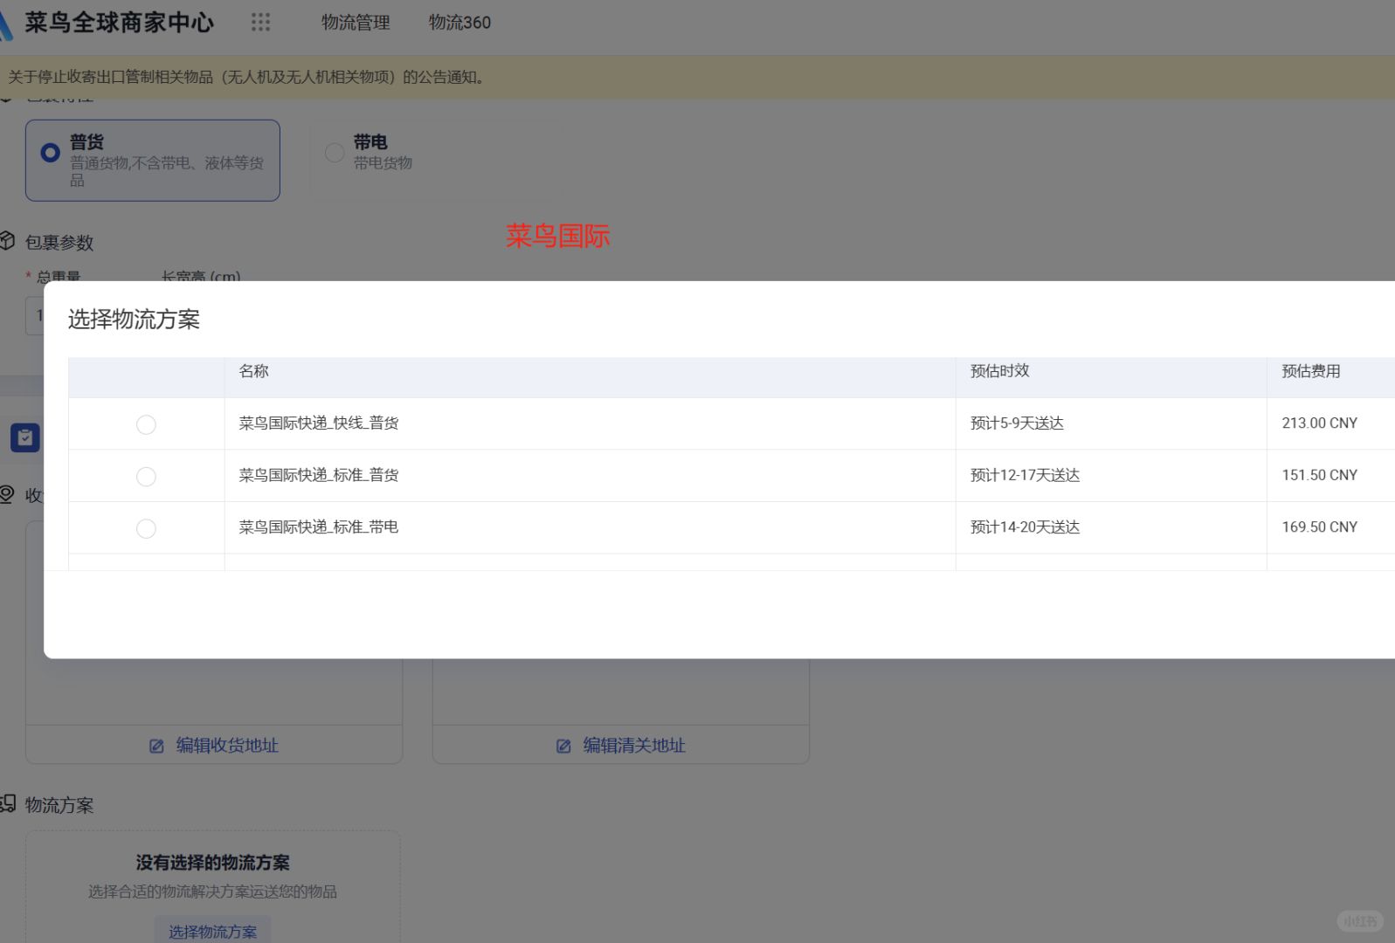Viewport: 1395px width, 943px height.
Task: Choose the 带电 package type radio
Action: [x=335, y=153]
